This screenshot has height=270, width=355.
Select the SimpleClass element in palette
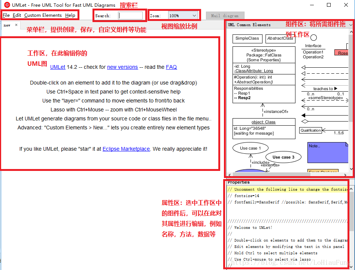point(247,39)
